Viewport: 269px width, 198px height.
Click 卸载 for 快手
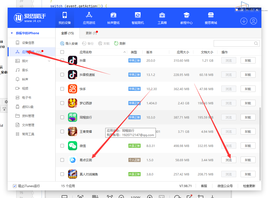248,89
